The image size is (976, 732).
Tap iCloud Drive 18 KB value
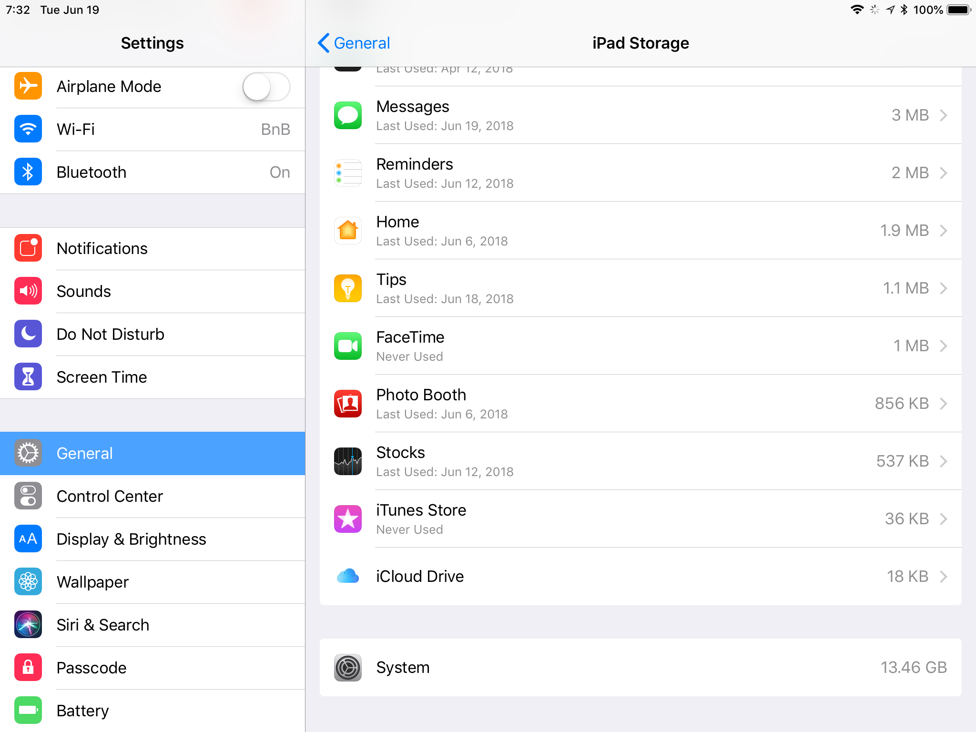coord(907,577)
